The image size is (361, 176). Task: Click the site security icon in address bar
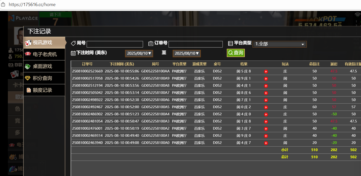point(3,5)
